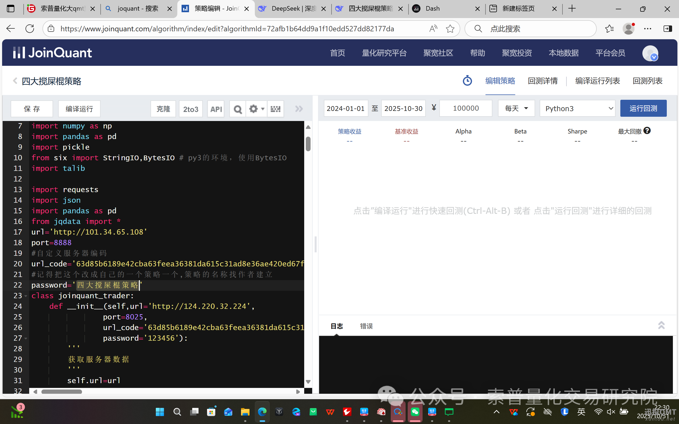Screen dimensions: 679x424
Task: Open code search with the magnifier icon
Action: tap(237, 109)
